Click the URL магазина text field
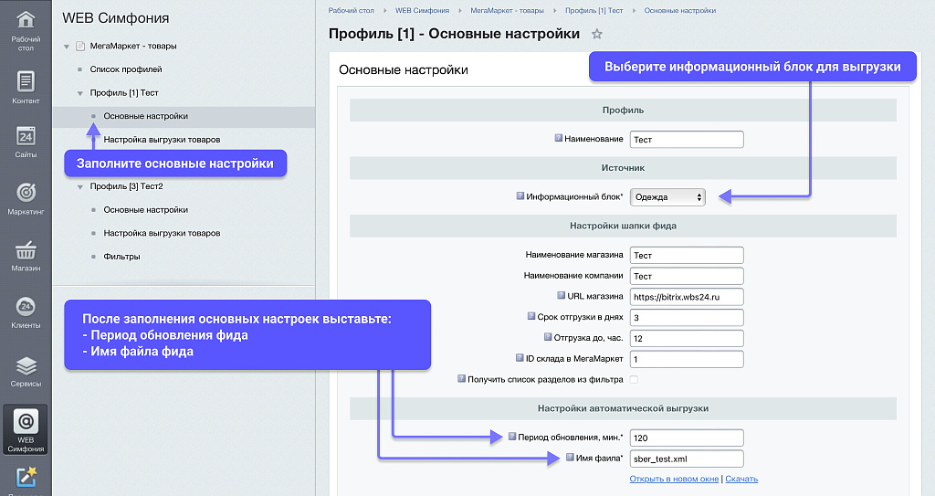Viewport: 935px width, 496px height. [687, 297]
